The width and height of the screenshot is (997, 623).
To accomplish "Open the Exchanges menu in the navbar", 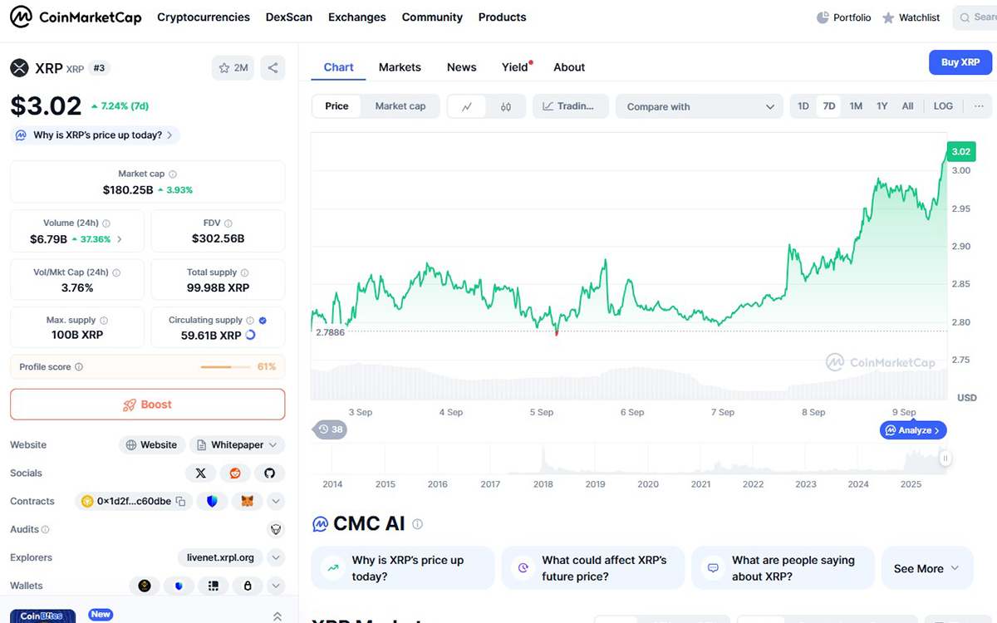I will pos(356,17).
